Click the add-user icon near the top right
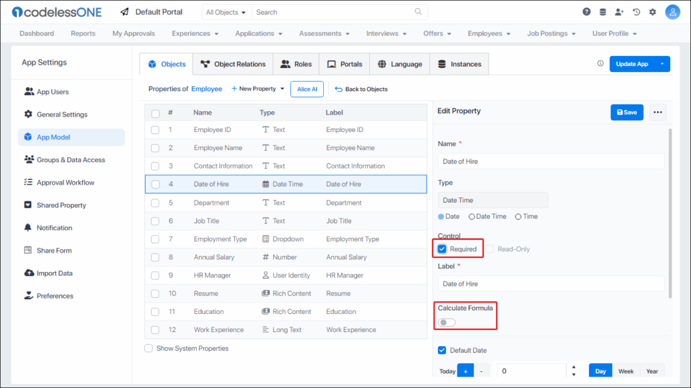This screenshot has height=388, width=691. (620, 11)
